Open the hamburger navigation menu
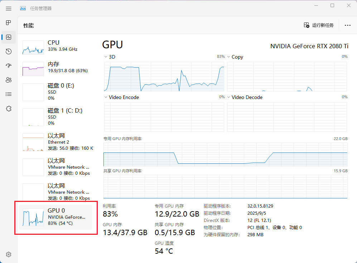The height and width of the screenshot is (263, 357). [9, 9]
